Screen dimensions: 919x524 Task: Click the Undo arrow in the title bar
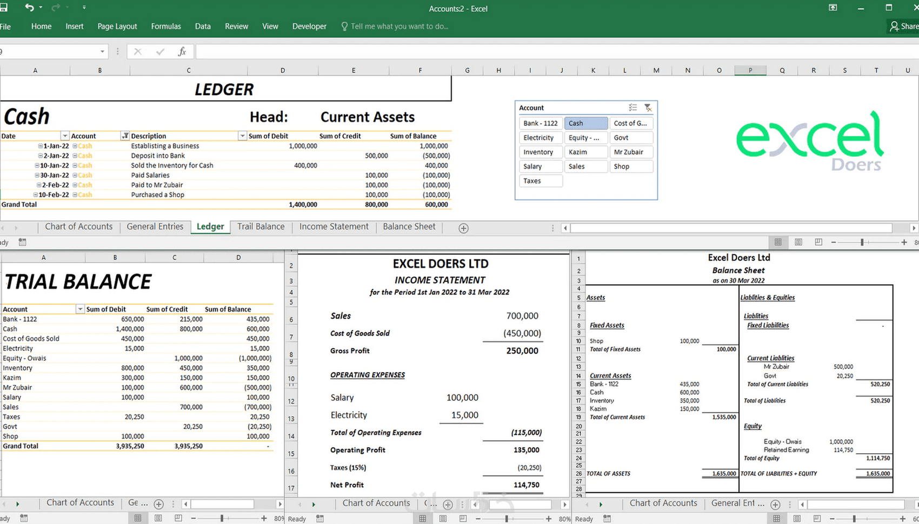coord(29,8)
